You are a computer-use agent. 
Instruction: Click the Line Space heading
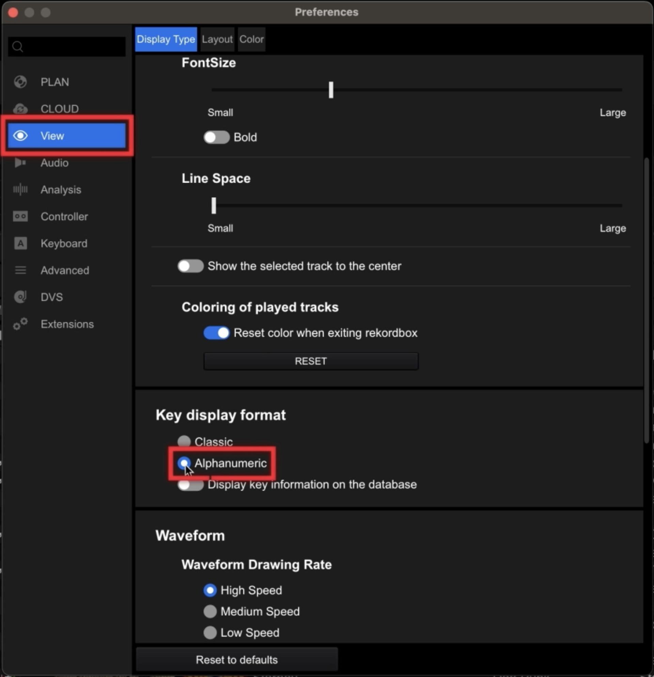tap(216, 179)
